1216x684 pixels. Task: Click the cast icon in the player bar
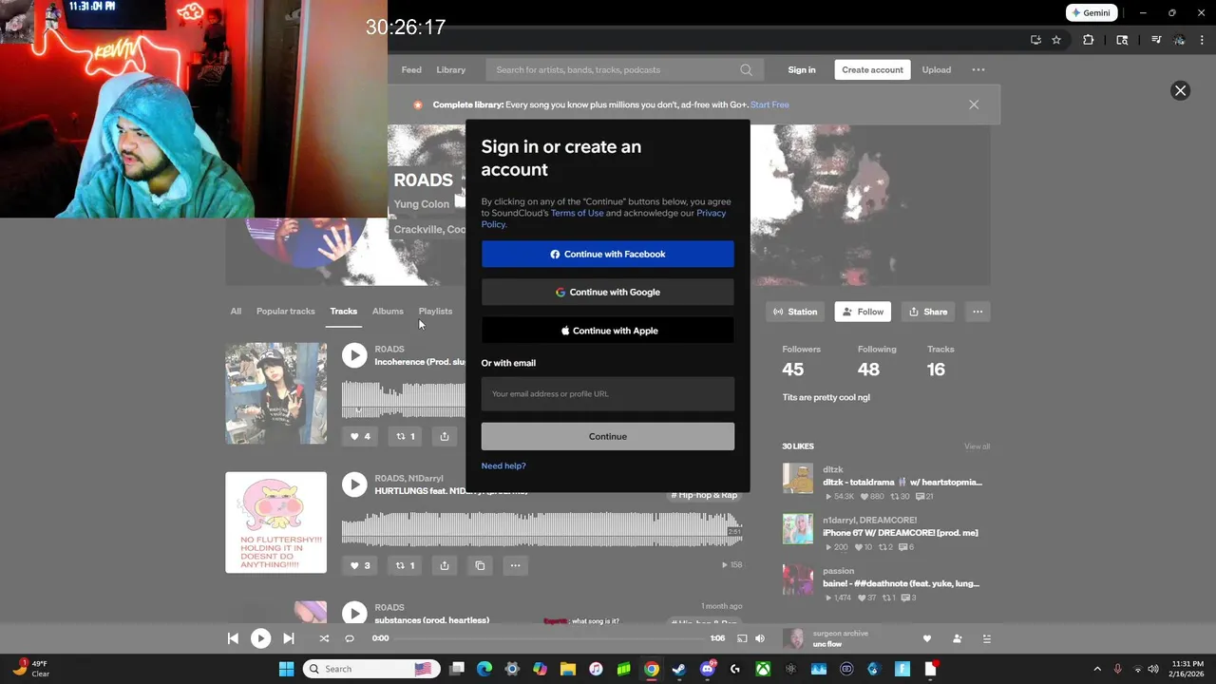(x=742, y=638)
